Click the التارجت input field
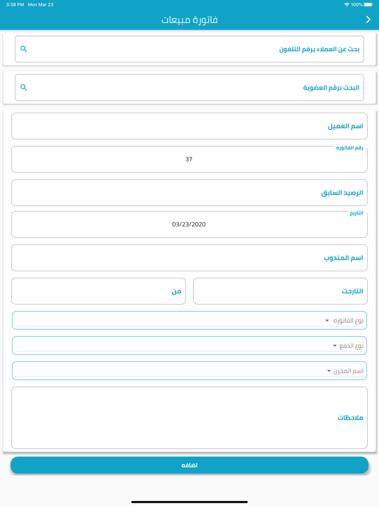Viewport: 379px width, 506px height. [280, 291]
